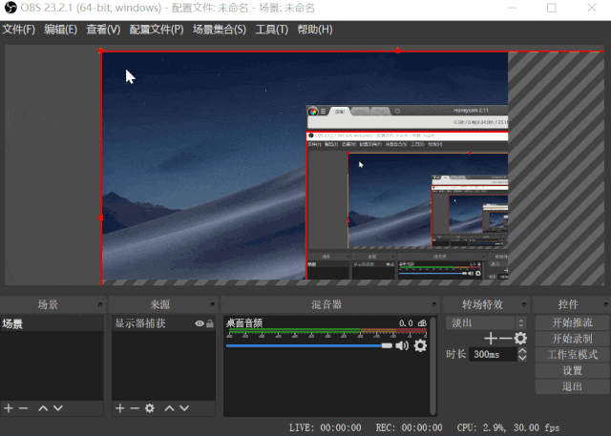Move source up with arrow icon
Screen dimensions: 611x436
169,408
